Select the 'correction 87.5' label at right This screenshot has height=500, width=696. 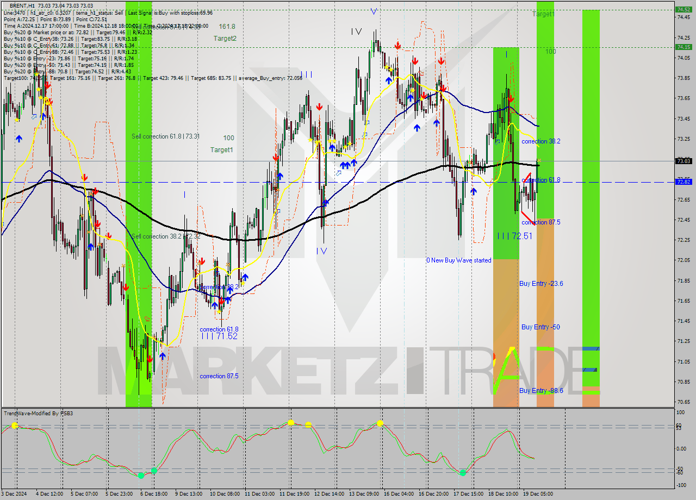pos(541,222)
